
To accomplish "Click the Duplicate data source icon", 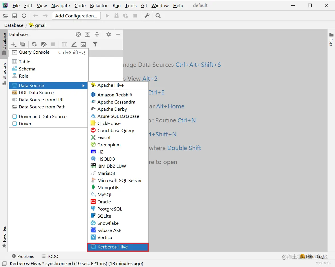I will point(22,44).
